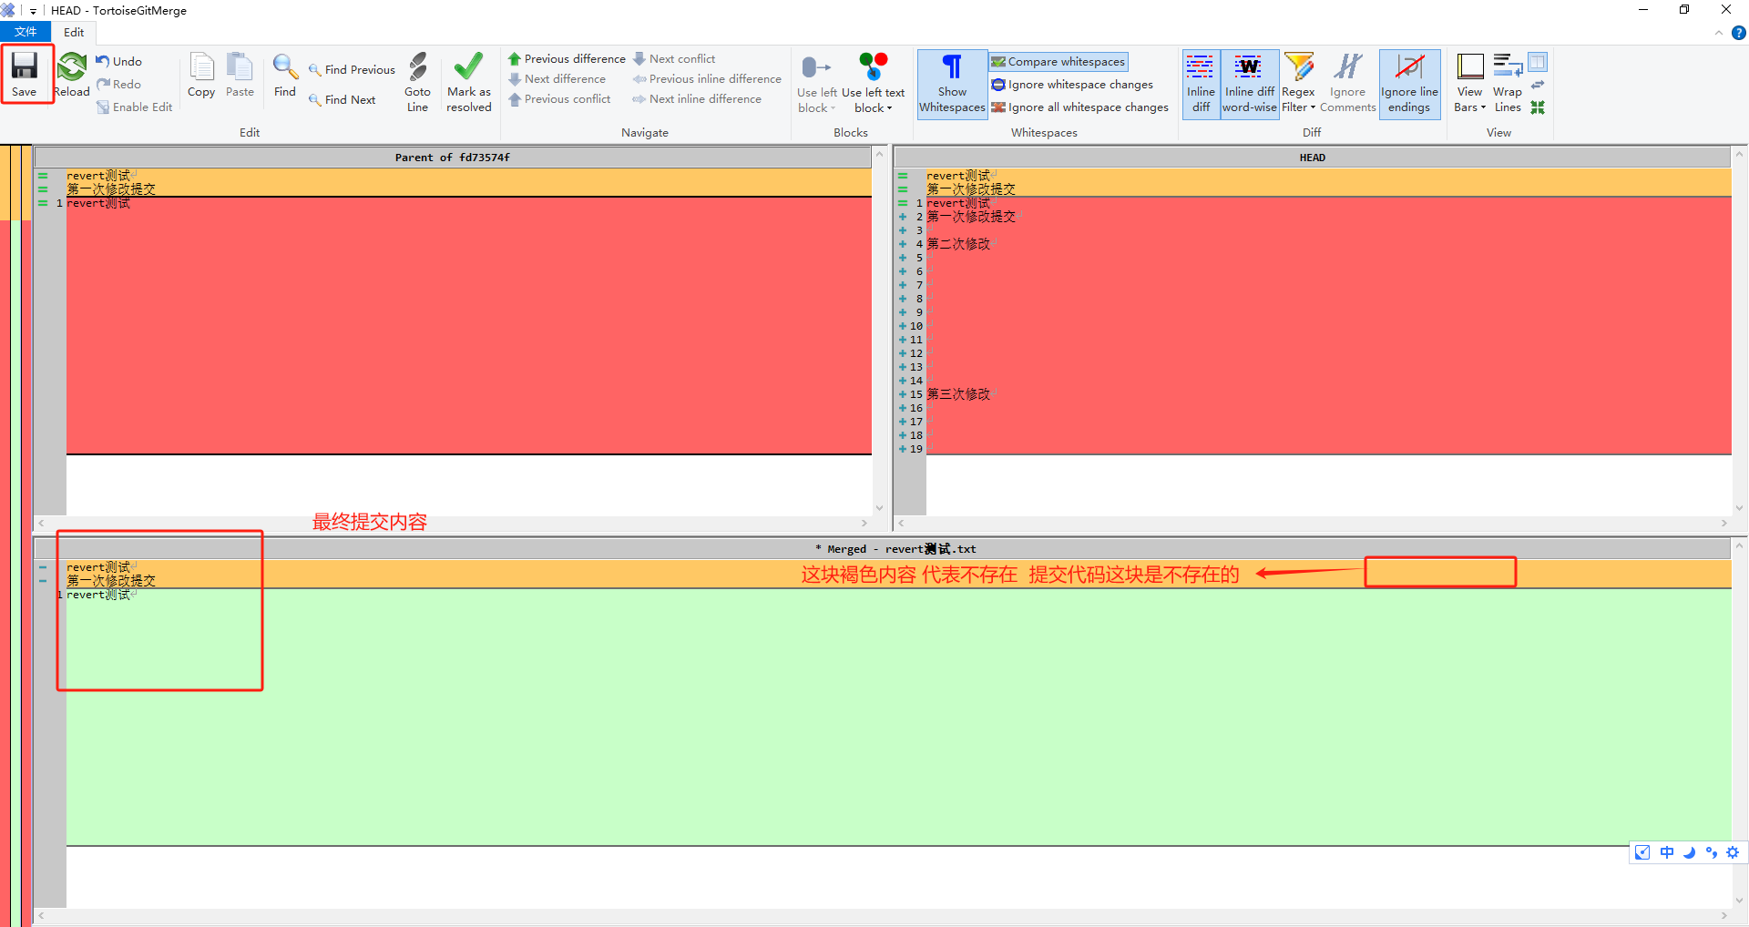Click Ignore Comments icon
This screenshot has height=927, width=1749.
(1348, 82)
